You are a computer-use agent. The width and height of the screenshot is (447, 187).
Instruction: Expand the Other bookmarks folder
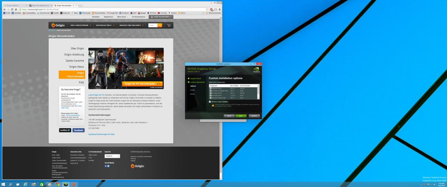tap(213, 13)
